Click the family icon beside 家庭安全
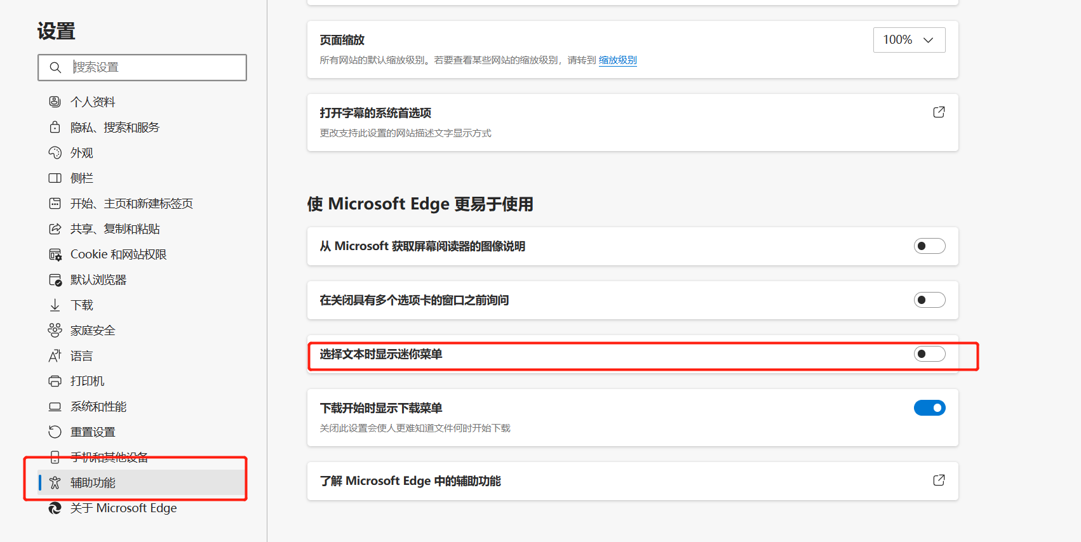The image size is (1081, 542). [55, 330]
